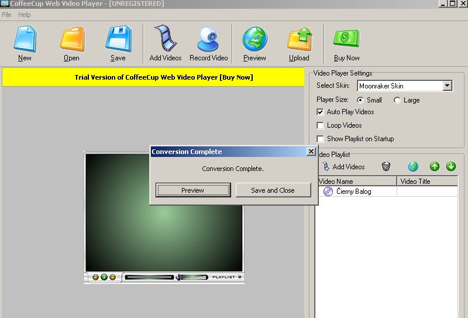The height and width of the screenshot is (318, 468).
Task: Click the volume speaker icon on player skin
Action: (178, 278)
